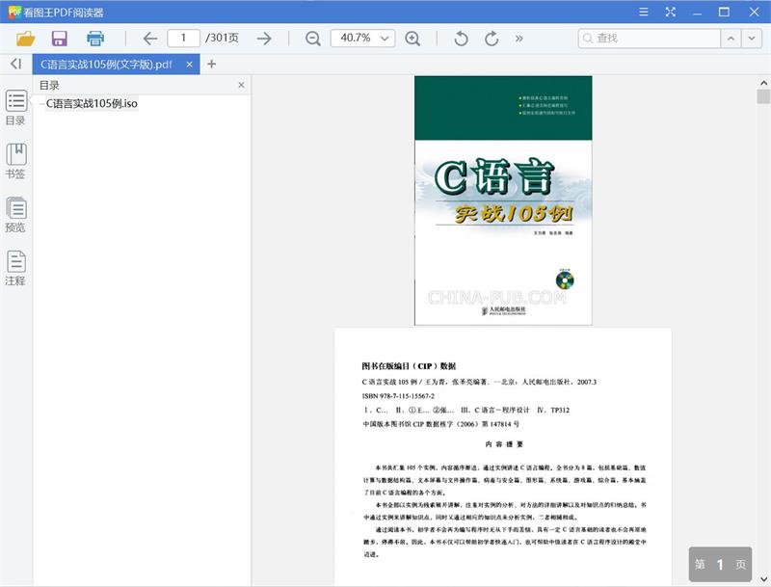Open the main menu hamburger icon
The width and height of the screenshot is (771, 587).
tap(643, 12)
